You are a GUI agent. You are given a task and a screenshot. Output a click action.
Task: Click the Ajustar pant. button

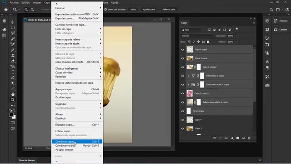pyautogui.click(x=149, y=10)
